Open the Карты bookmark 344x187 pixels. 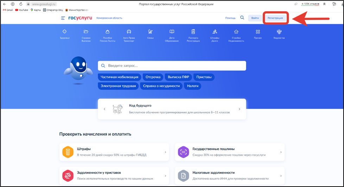(x=36, y=10)
